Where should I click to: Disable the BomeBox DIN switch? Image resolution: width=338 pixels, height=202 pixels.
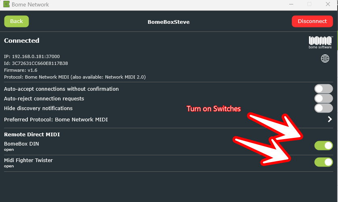[x=323, y=146]
